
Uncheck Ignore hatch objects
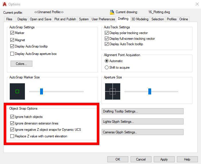point(12,117)
